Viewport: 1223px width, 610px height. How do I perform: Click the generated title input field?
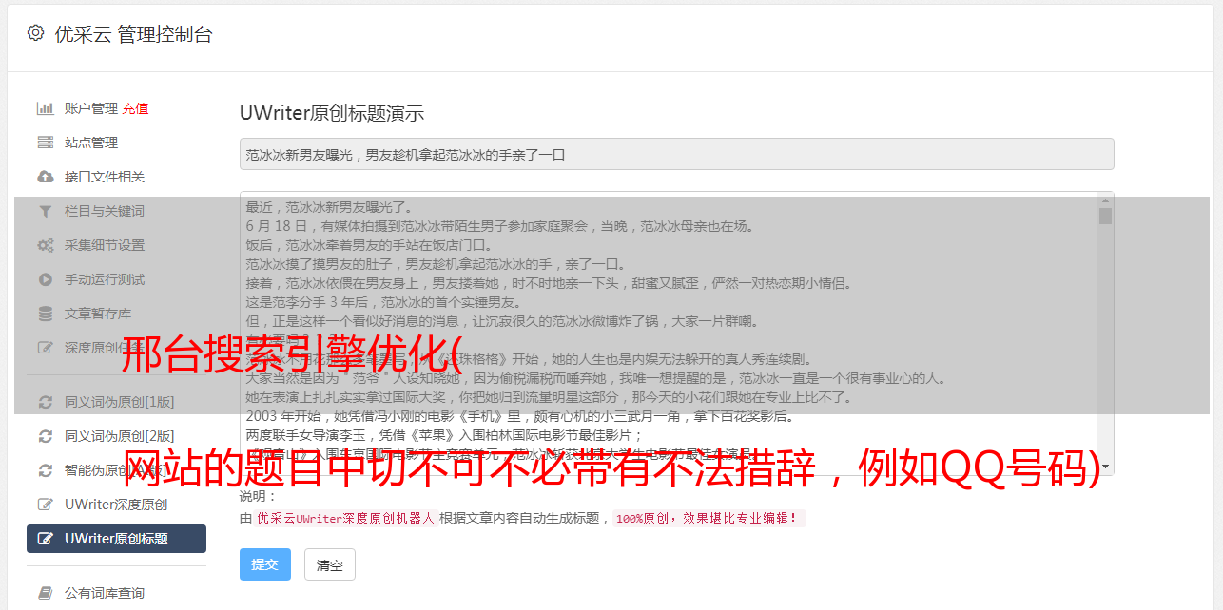coord(676,154)
